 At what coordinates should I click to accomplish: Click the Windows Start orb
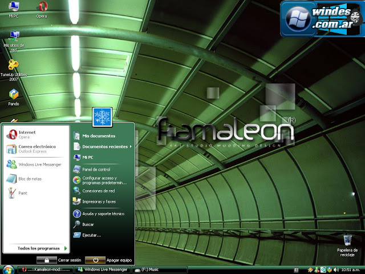pos(9,269)
